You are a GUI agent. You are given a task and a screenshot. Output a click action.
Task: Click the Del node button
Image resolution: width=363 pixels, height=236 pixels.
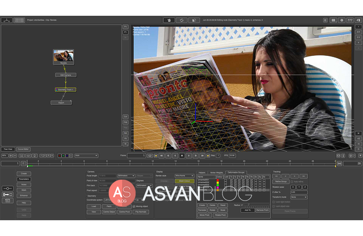(x=126, y=133)
